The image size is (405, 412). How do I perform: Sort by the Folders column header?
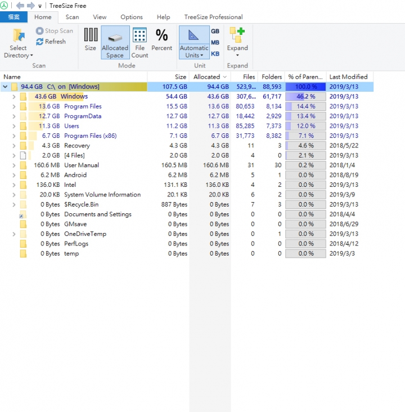[x=271, y=77]
